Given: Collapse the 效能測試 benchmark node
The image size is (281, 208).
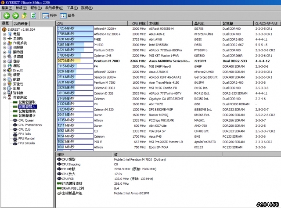Looking at the screenshot, I should click(x=4, y=98).
